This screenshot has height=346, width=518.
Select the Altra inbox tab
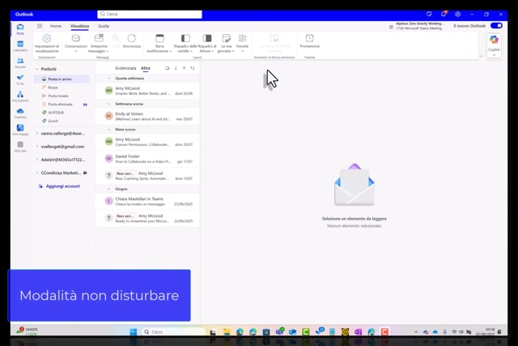pos(146,68)
